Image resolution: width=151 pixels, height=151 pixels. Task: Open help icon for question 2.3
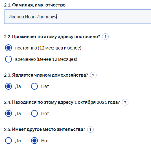(93, 75)
